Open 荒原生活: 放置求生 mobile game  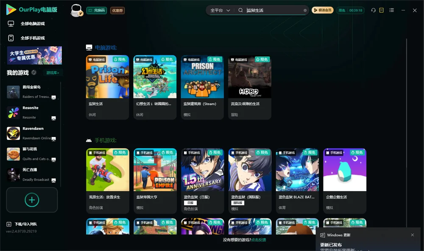[x=108, y=181]
